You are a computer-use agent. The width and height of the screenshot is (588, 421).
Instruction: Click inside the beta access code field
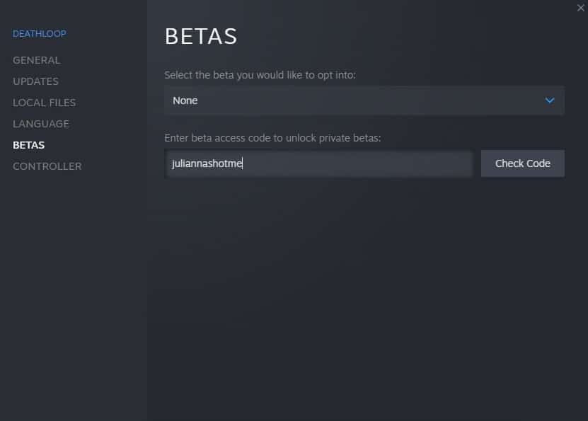pos(318,163)
